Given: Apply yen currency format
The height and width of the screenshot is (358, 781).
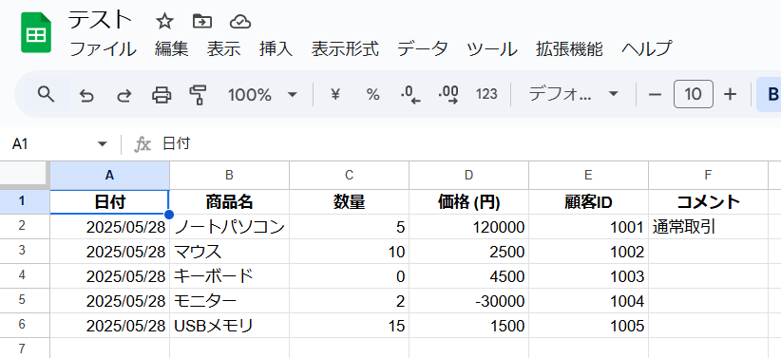Looking at the screenshot, I should pos(335,94).
